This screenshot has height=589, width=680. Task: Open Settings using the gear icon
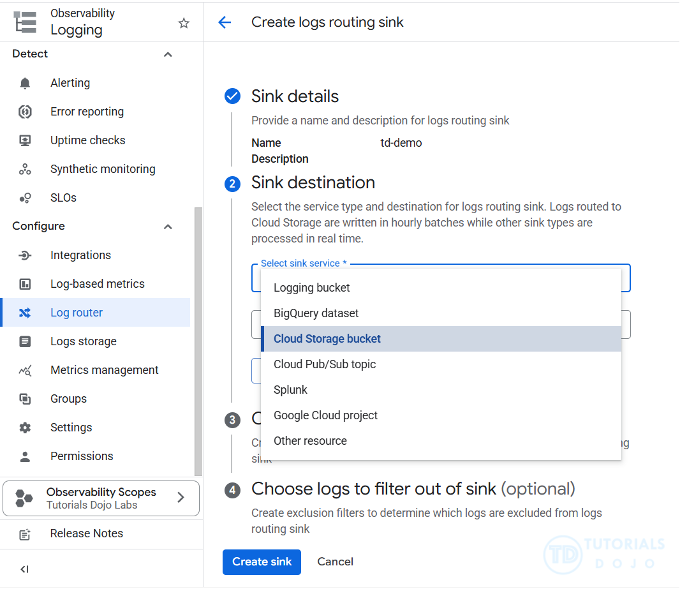pyautogui.click(x=25, y=428)
